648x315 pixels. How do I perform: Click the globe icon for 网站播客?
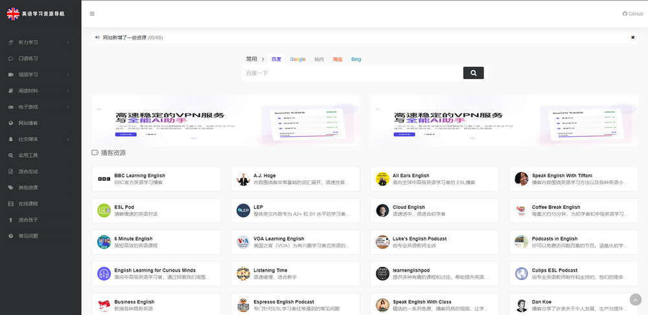11,123
